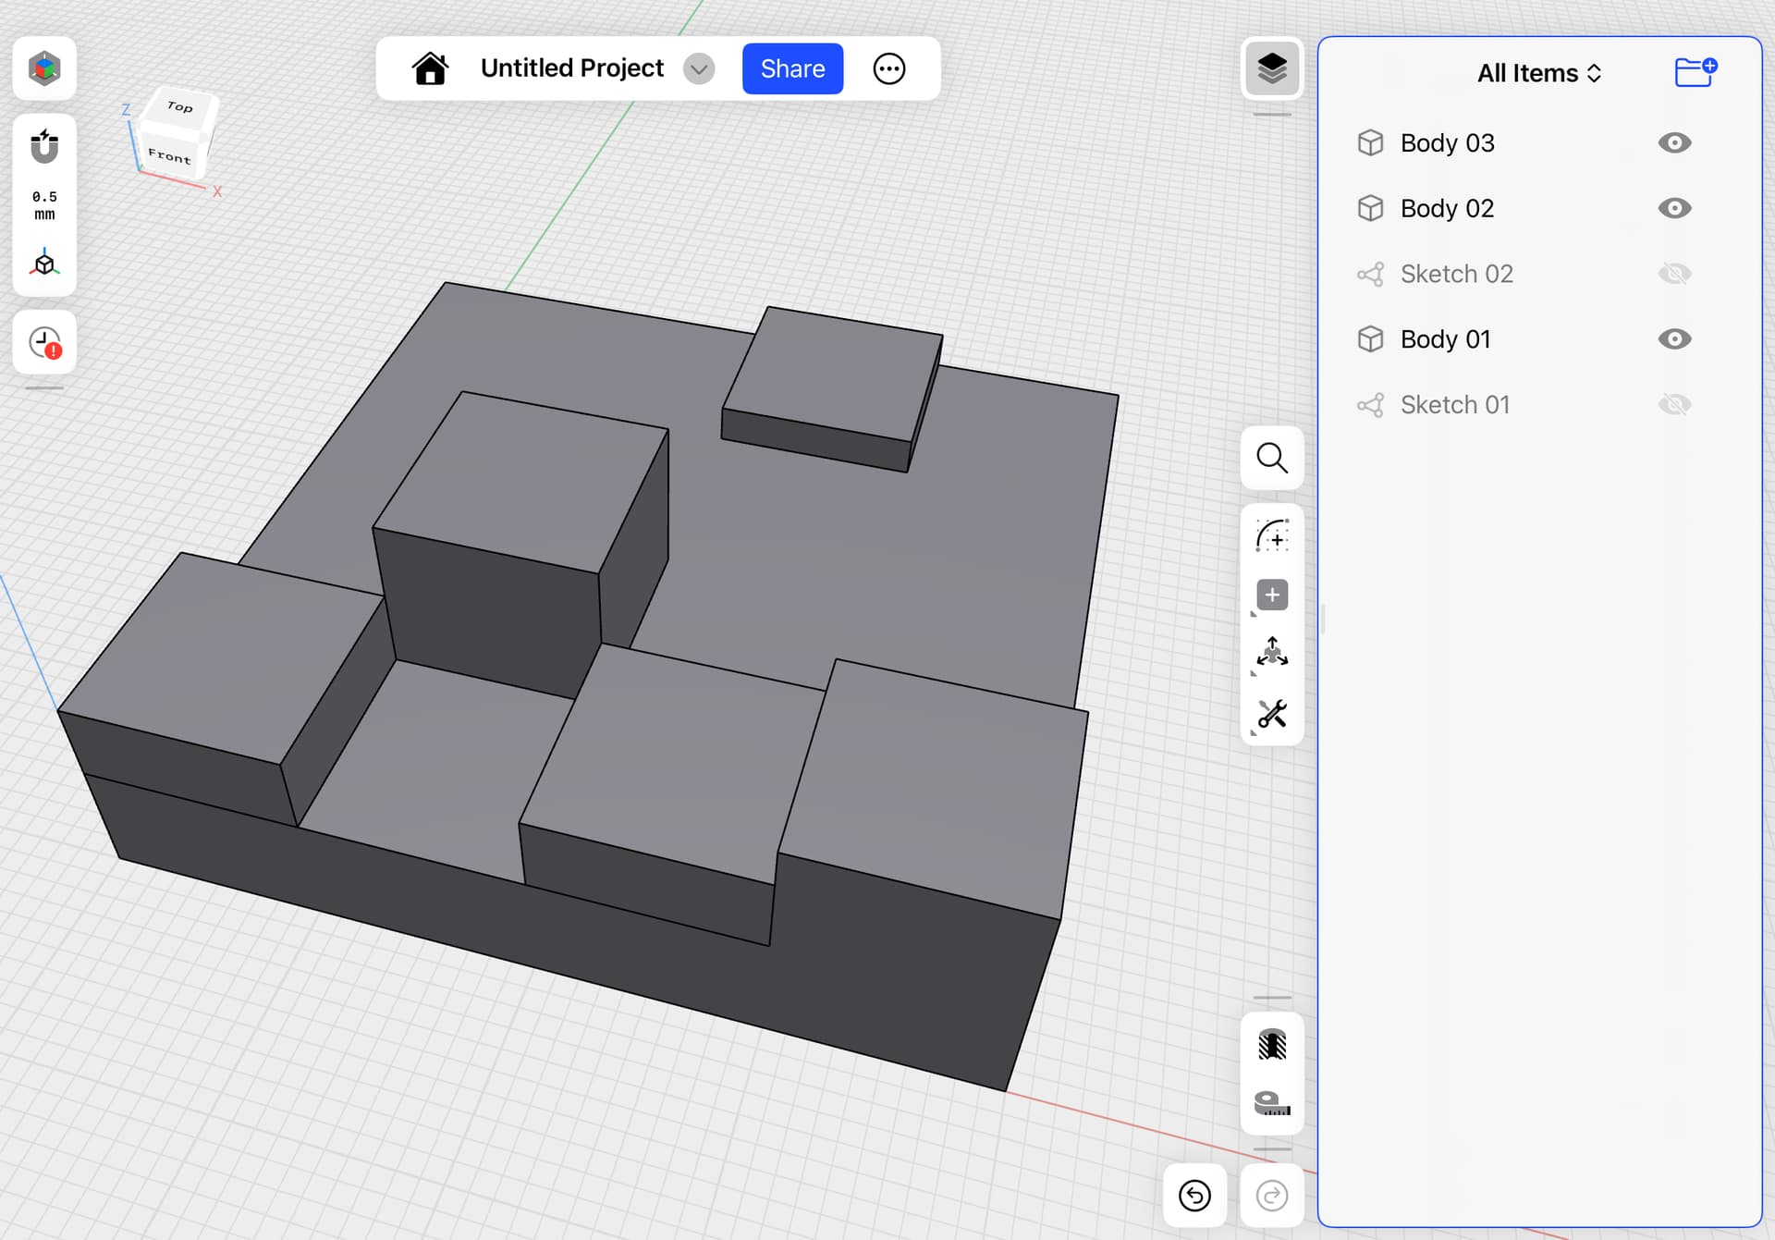Hide Body 02 with its eye icon
The width and height of the screenshot is (1775, 1240).
click(x=1674, y=208)
